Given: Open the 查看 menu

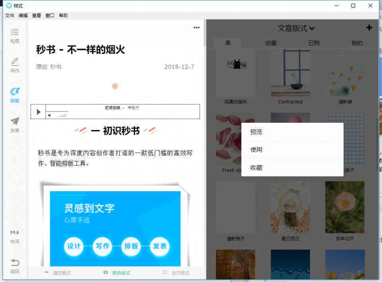Looking at the screenshot, I should pos(37,15).
